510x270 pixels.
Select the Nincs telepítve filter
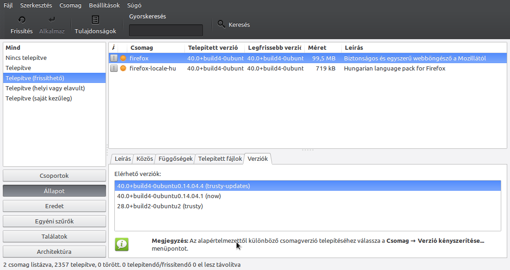(x=54, y=58)
